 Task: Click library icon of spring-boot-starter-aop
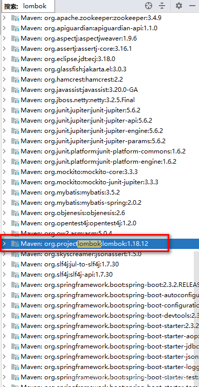click(x=15, y=336)
